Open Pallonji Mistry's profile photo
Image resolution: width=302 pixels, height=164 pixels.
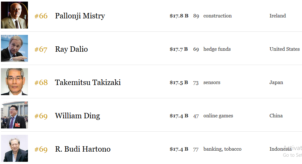[x=14, y=15]
